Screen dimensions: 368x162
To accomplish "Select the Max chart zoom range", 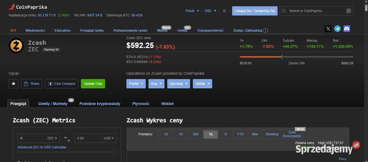I will (x=255, y=134).
